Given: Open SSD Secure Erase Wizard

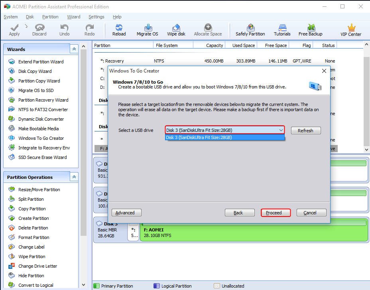Looking at the screenshot, I should [37, 157].
